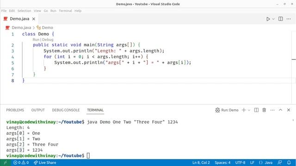Click line number 1 in gutter

pos(12,34)
